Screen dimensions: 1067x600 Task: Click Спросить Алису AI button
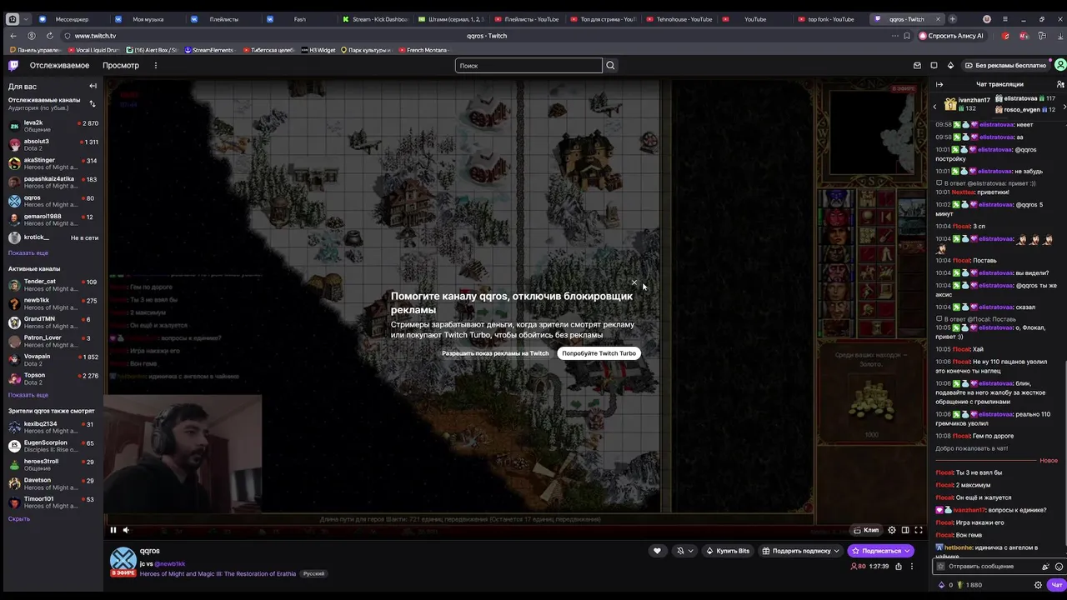[x=951, y=36]
